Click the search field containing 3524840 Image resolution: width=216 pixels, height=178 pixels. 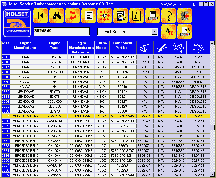tap(62, 31)
